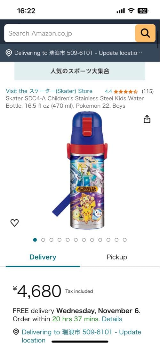
Task: Tap the Search Amazon.co.jp field
Action: point(70,33)
